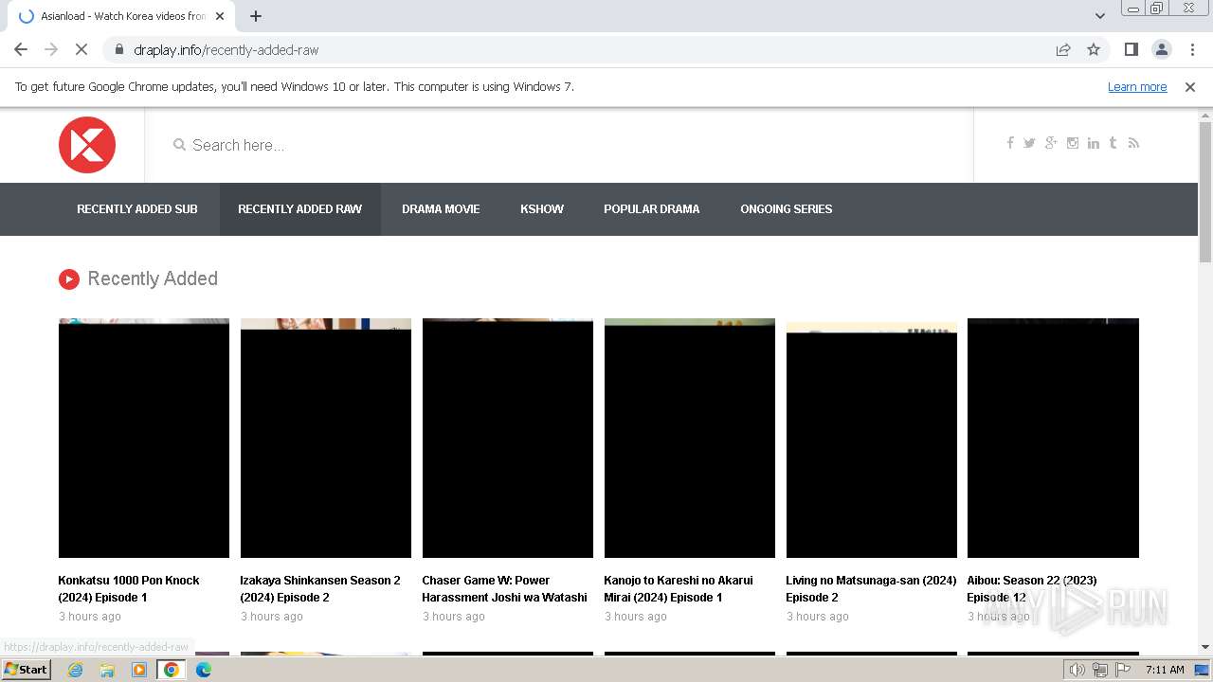Screen dimensions: 1213x682
Task: Click the Living no Matsunaga-san thumbnail
Action: coord(872,438)
